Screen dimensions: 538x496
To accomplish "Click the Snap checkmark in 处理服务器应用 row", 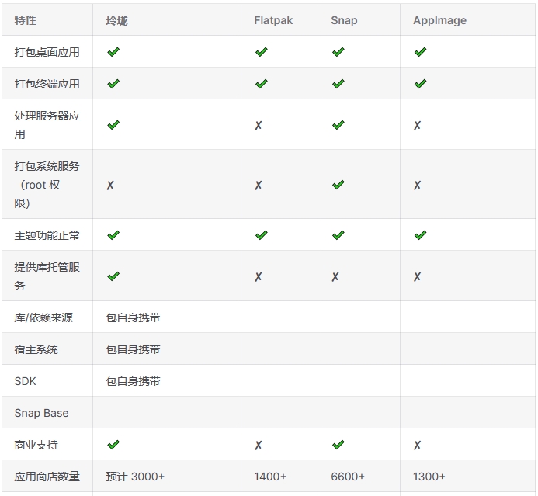I will point(338,125).
